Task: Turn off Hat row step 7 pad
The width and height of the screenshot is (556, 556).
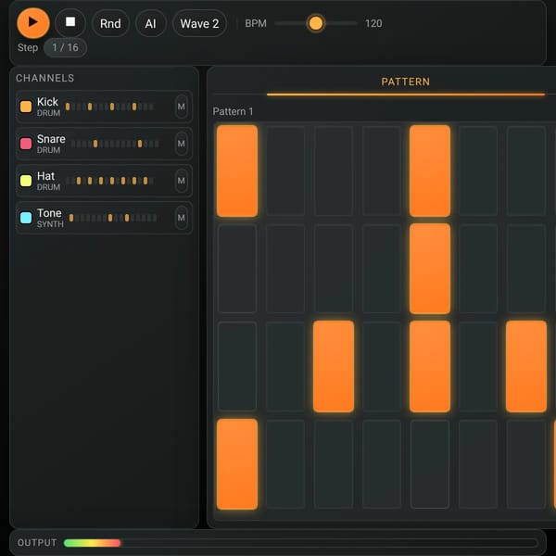Action: coord(526,367)
